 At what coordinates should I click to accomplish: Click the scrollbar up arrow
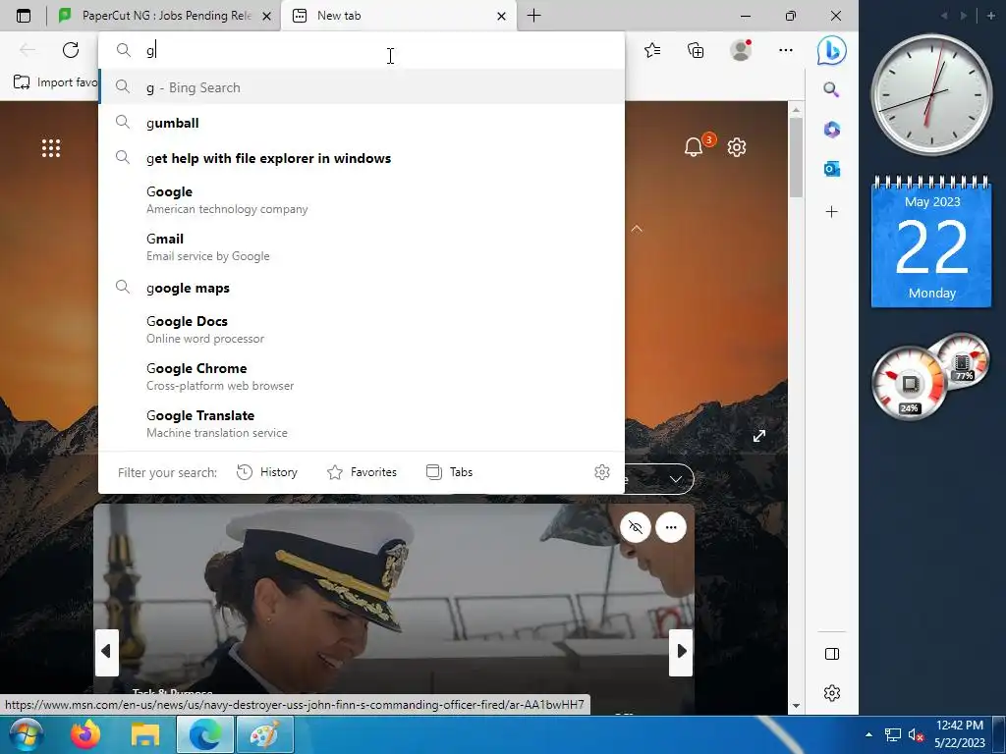[796, 110]
